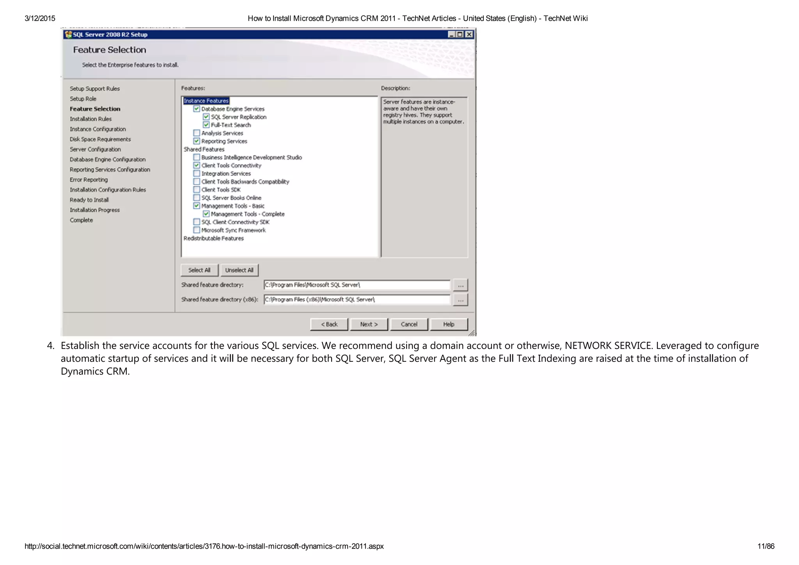This screenshot has height=565, width=799.
Task: Toggle Full-Text Search checkbox
Action: coord(206,125)
